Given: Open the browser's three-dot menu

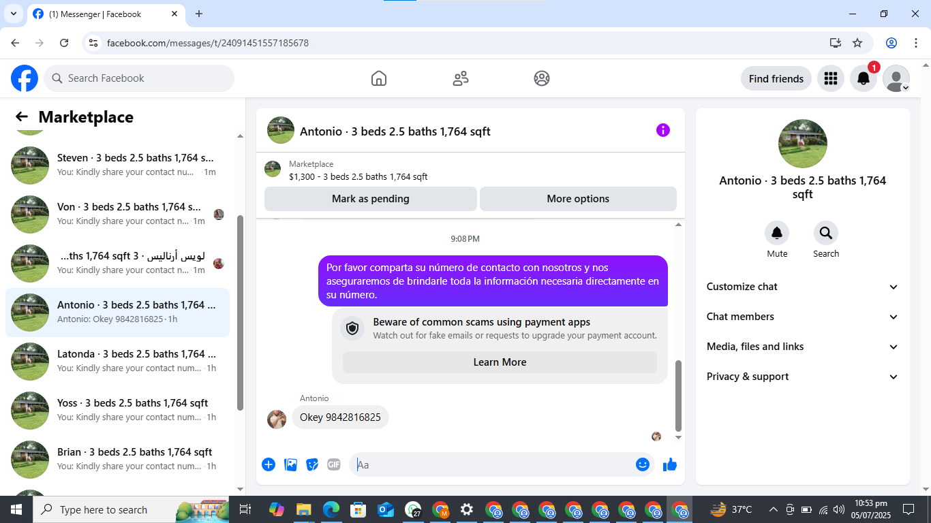Looking at the screenshot, I should (x=917, y=43).
